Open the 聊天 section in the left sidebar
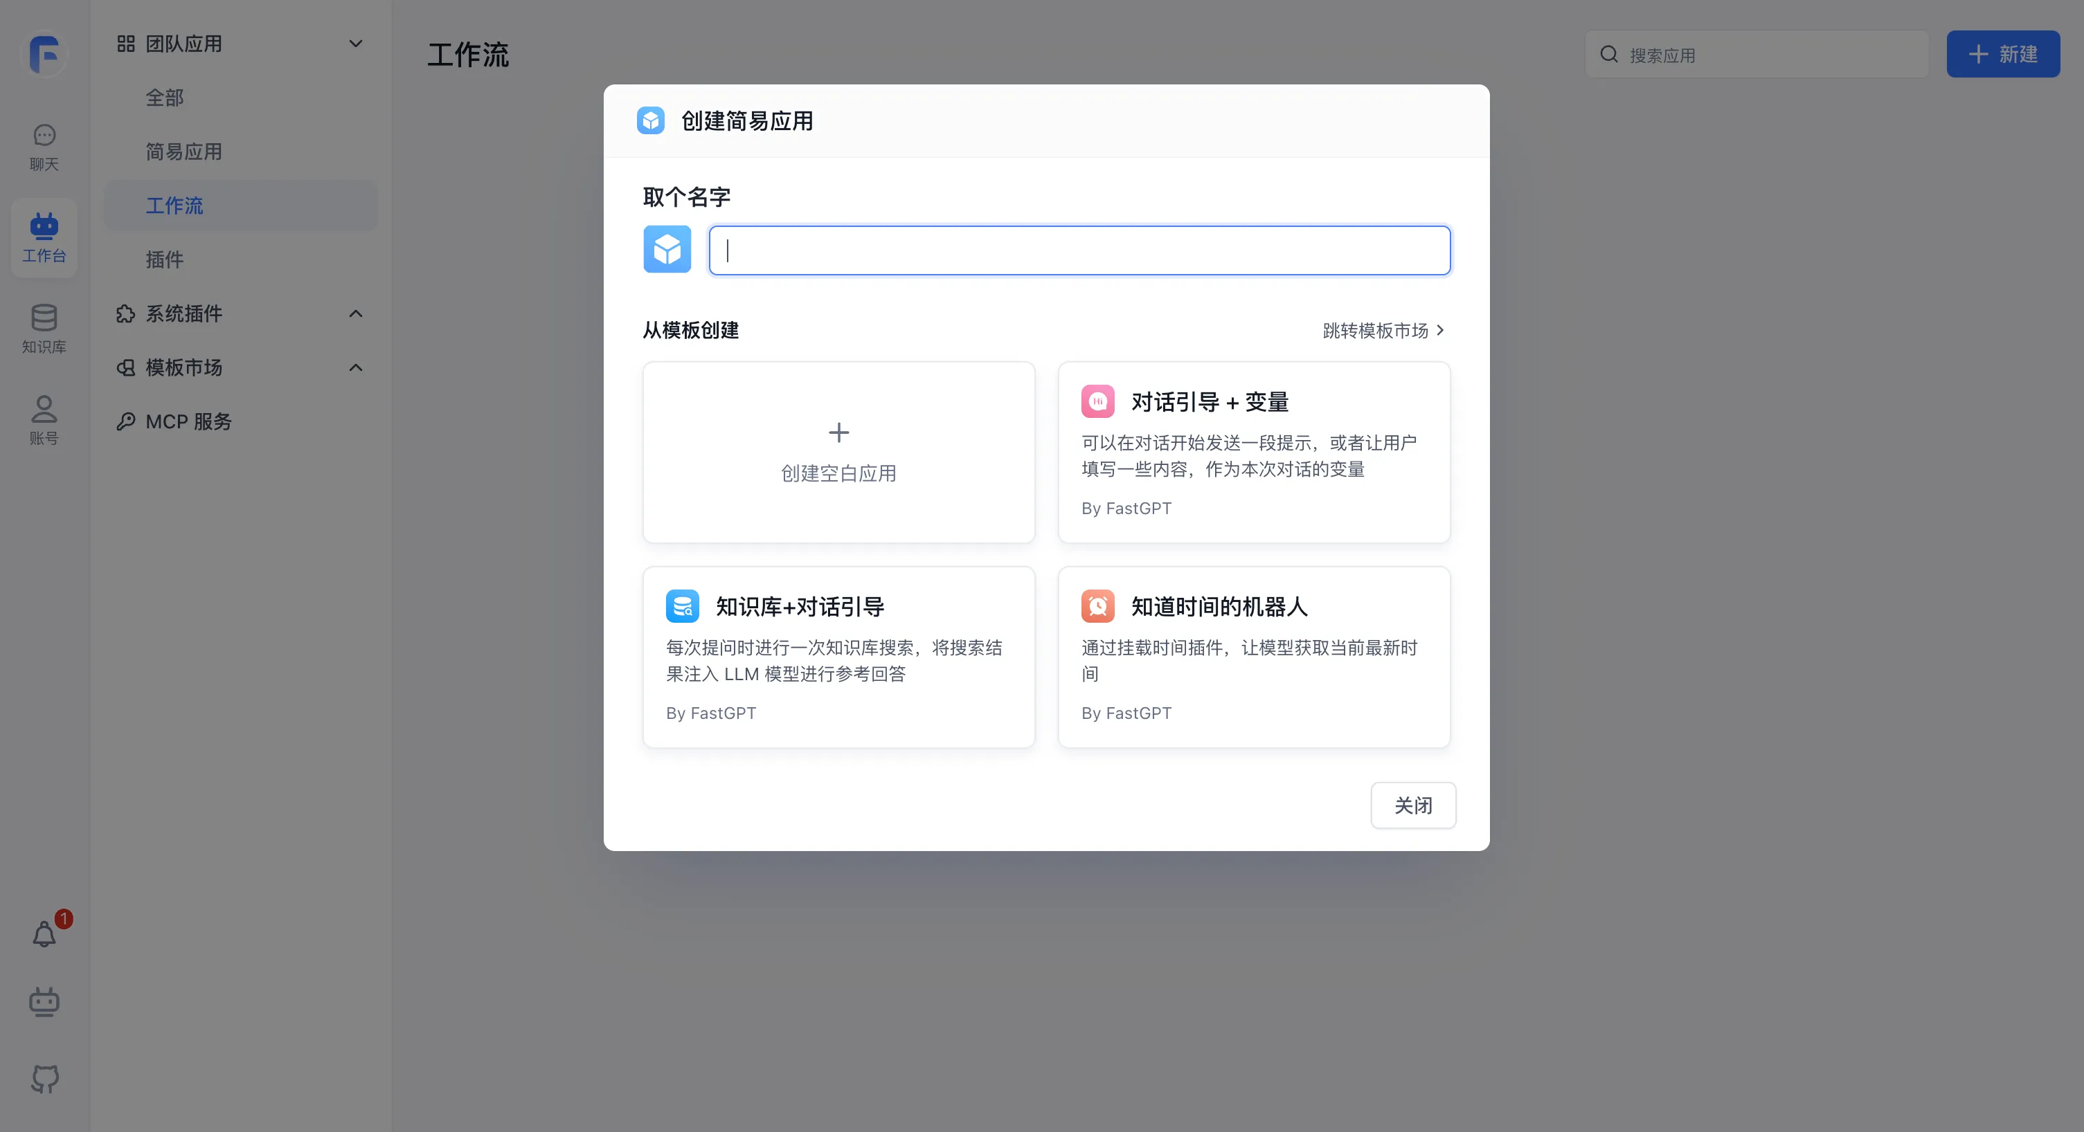The image size is (2084, 1132). point(44,145)
